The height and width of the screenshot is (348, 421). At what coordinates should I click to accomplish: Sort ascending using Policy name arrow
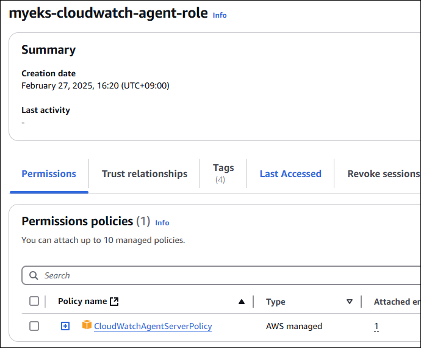(242, 302)
